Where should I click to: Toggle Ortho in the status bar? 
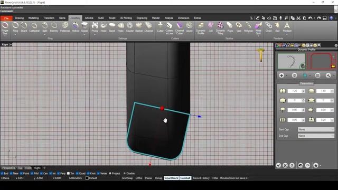(139, 178)
